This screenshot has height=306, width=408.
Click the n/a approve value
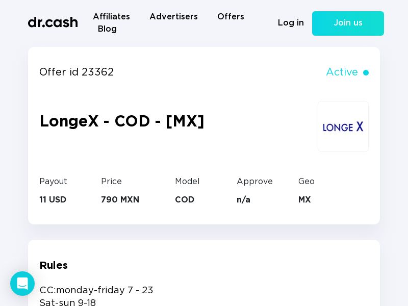[x=243, y=200]
